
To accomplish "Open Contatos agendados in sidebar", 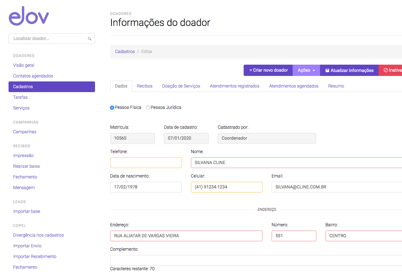I will coord(33,76).
